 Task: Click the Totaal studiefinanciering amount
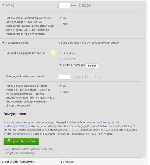(x=67, y=162)
